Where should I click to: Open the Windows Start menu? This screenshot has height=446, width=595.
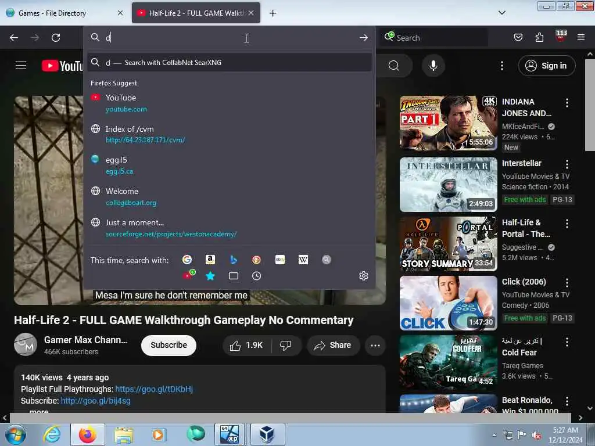(16, 435)
